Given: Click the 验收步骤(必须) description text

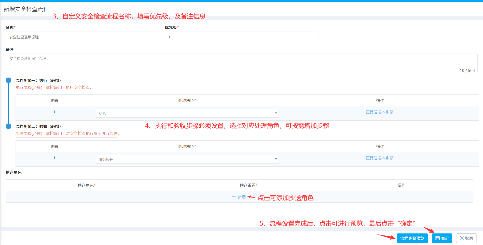Looking at the screenshot, I should point(67,134).
